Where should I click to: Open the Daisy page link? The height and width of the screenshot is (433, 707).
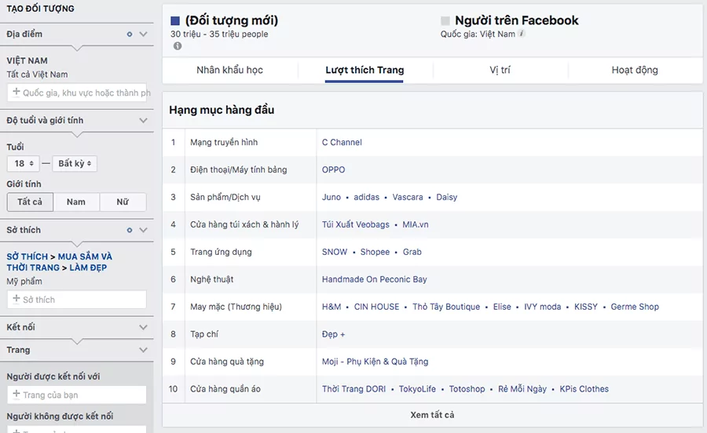coord(447,197)
